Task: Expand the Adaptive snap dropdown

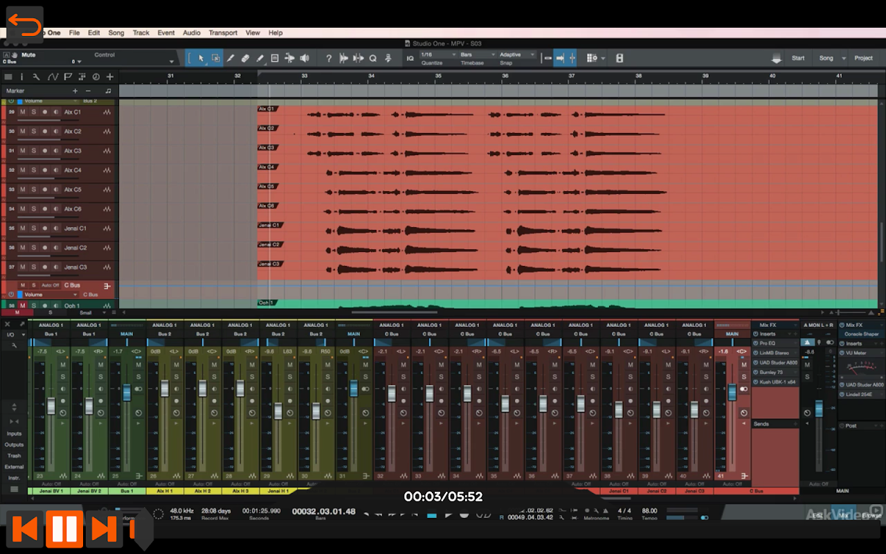Action: [x=517, y=55]
